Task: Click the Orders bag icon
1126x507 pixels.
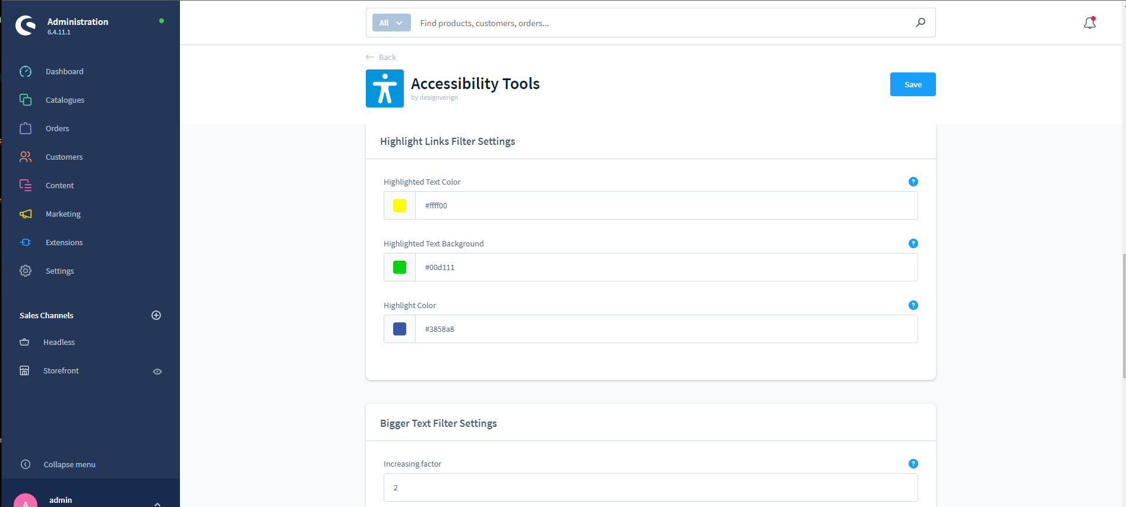Action: 26,128
